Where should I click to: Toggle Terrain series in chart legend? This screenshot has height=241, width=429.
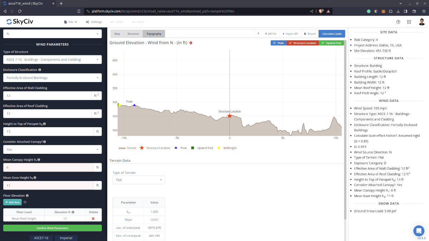tap(127, 148)
